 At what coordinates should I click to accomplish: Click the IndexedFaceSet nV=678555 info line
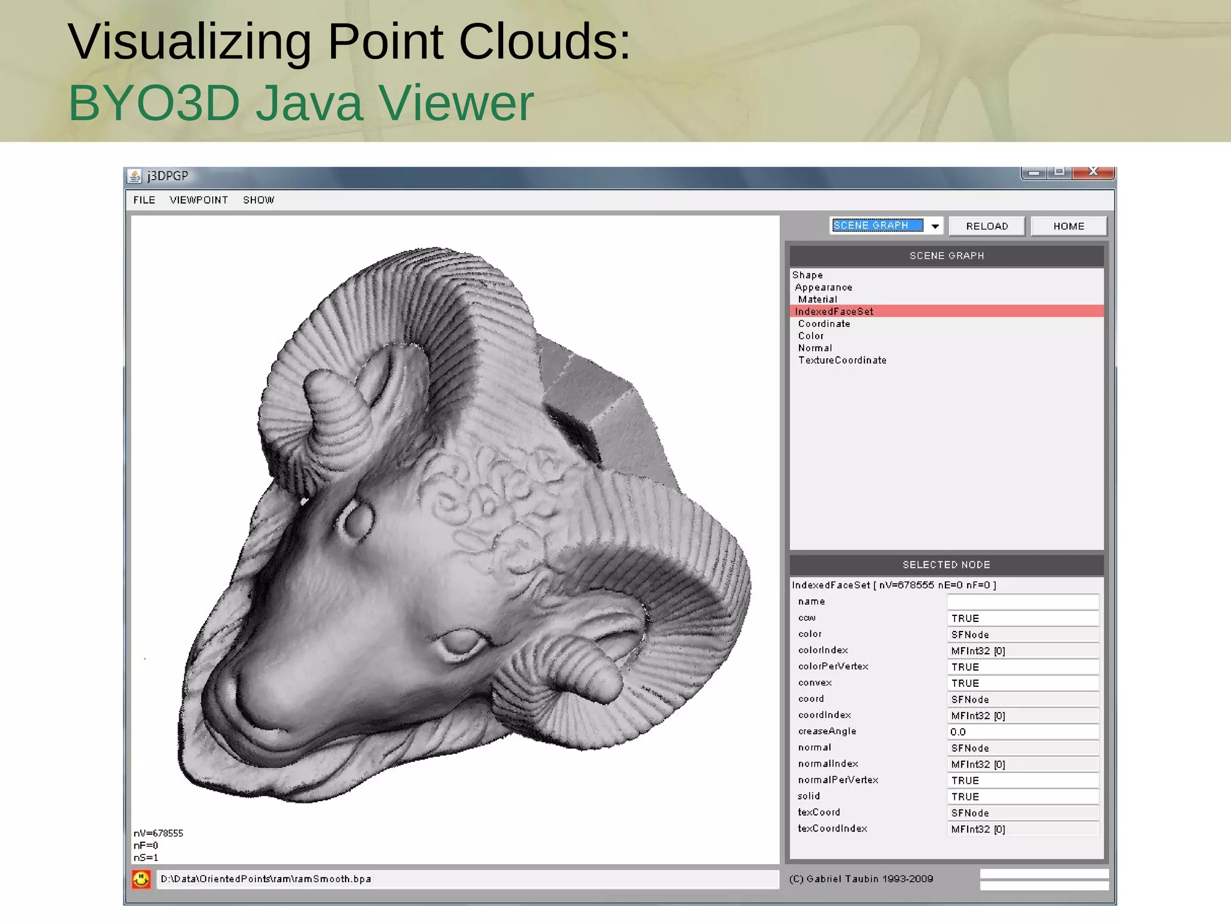click(894, 585)
